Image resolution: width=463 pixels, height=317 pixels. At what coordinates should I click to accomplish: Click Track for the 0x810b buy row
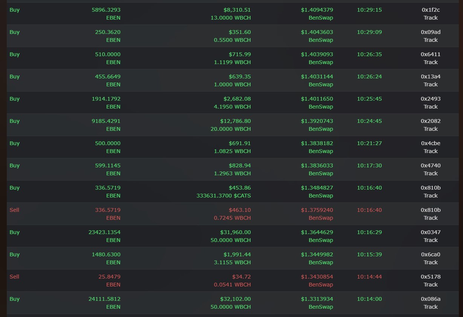click(x=431, y=196)
